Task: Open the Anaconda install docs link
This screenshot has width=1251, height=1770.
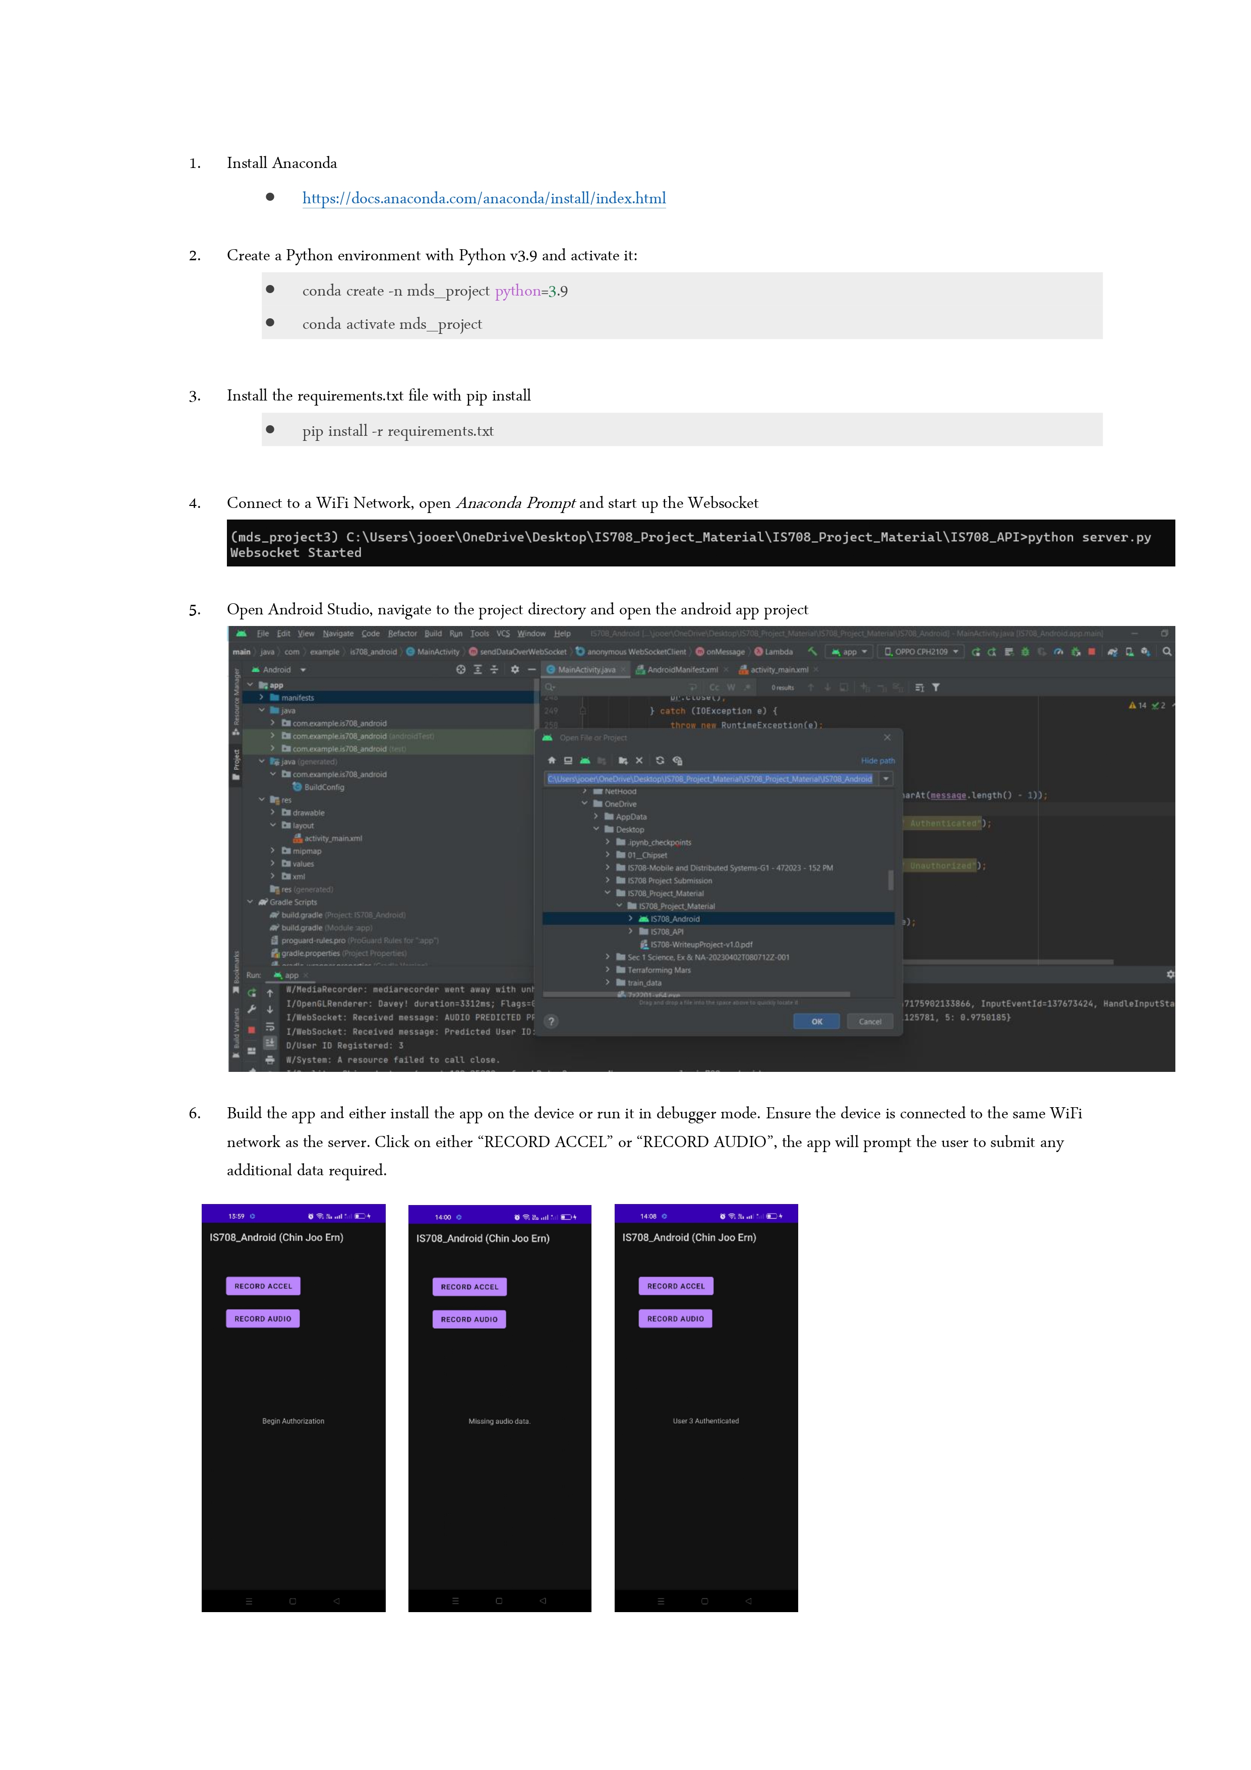Action: point(483,198)
